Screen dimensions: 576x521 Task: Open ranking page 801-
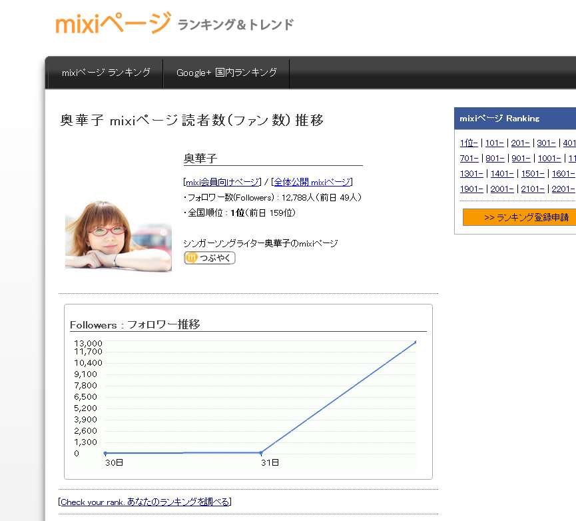point(495,159)
